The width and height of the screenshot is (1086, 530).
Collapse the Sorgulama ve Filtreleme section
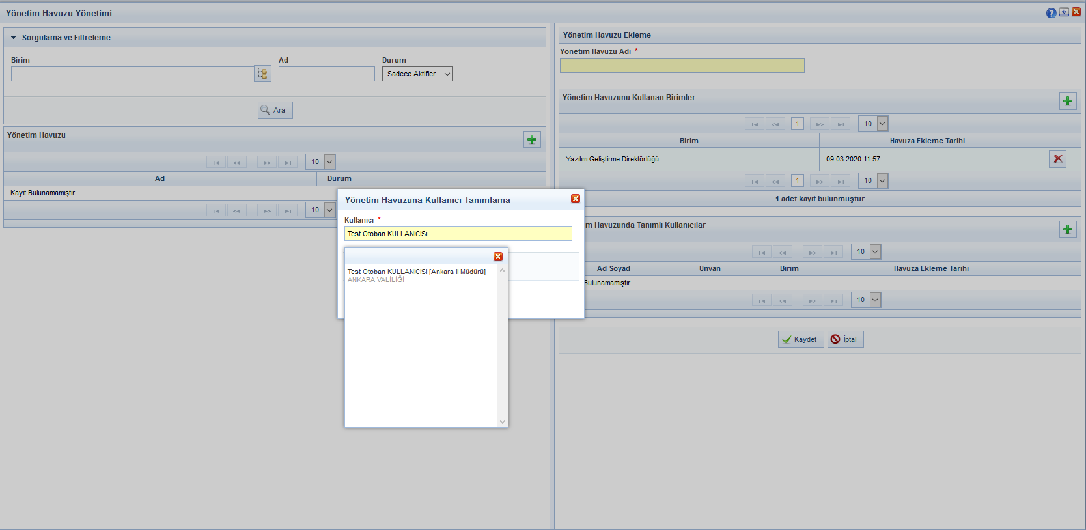click(13, 38)
